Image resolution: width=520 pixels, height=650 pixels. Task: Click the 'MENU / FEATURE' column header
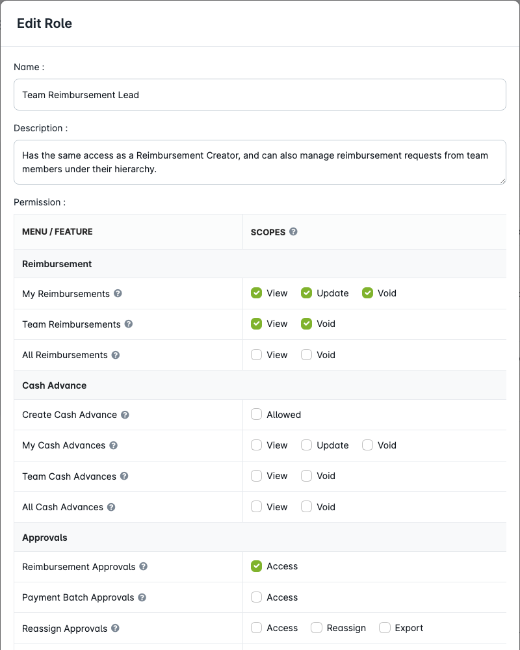point(57,232)
